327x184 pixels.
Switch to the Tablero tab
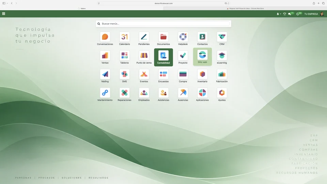[82, 9]
